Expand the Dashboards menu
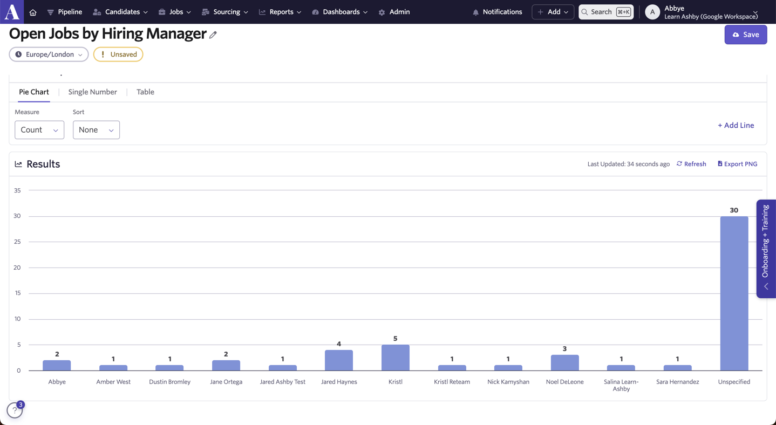Viewport: 776px width, 425px height. (x=340, y=12)
